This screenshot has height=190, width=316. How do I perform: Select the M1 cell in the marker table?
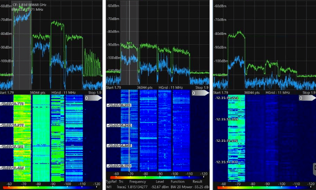tap(109, 187)
